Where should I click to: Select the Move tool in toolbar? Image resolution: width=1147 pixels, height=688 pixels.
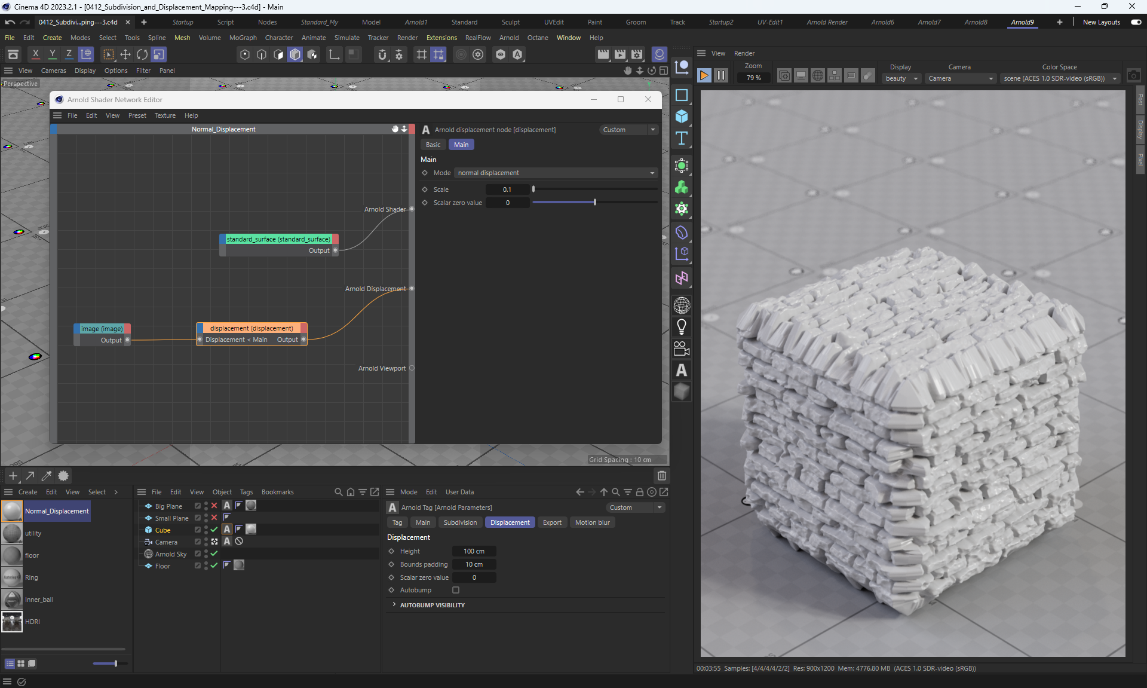[x=125, y=54]
